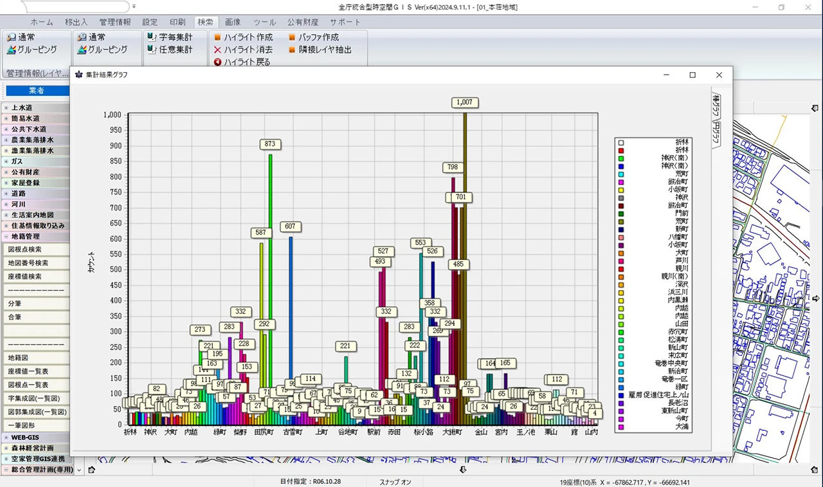Click 隣接レイヤ抽出 tool
823x487 pixels.
[320, 50]
